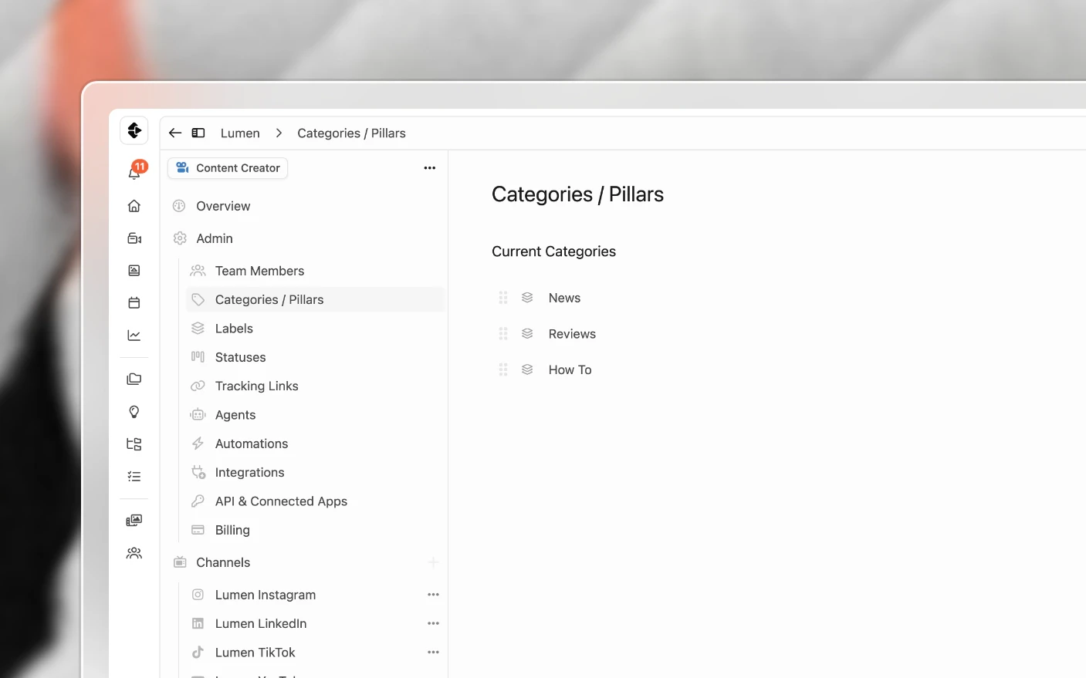The image size is (1086, 678).
Task: Click the app logo at top left
Action: [134, 130]
